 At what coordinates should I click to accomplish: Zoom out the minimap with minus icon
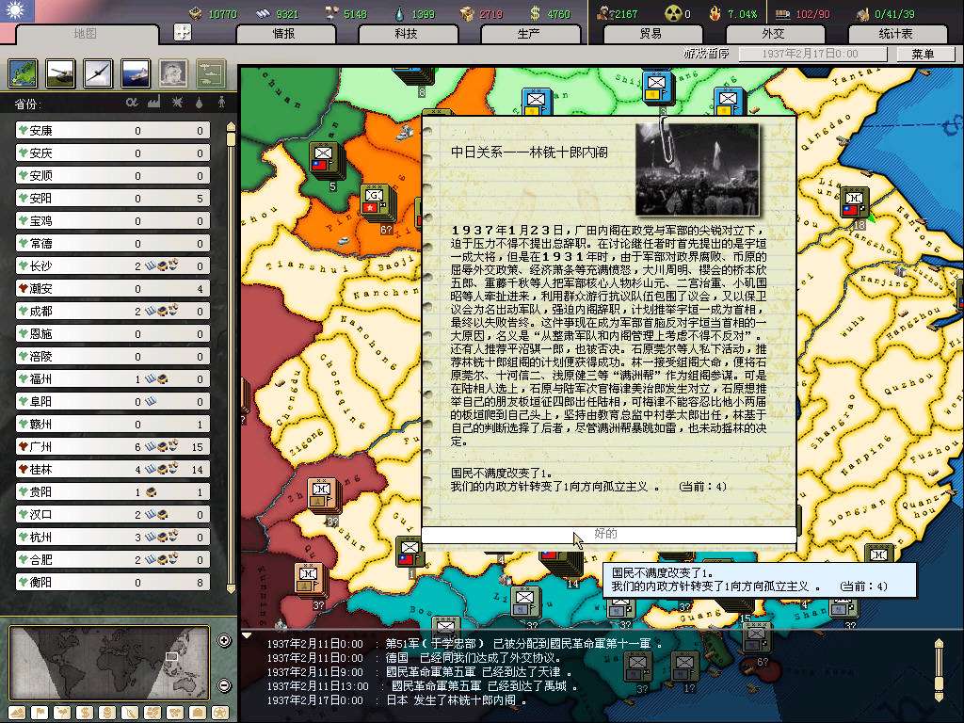pyautogui.click(x=224, y=684)
